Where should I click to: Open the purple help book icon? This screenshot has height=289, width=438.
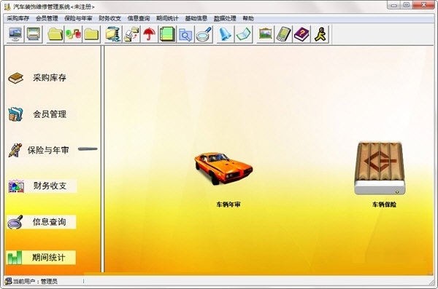pos(301,34)
